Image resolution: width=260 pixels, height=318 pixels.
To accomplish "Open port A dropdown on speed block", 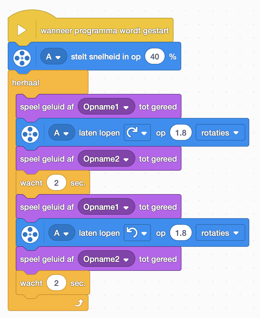I will [53, 56].
